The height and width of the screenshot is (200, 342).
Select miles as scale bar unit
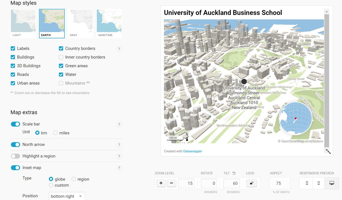(55, 133)
